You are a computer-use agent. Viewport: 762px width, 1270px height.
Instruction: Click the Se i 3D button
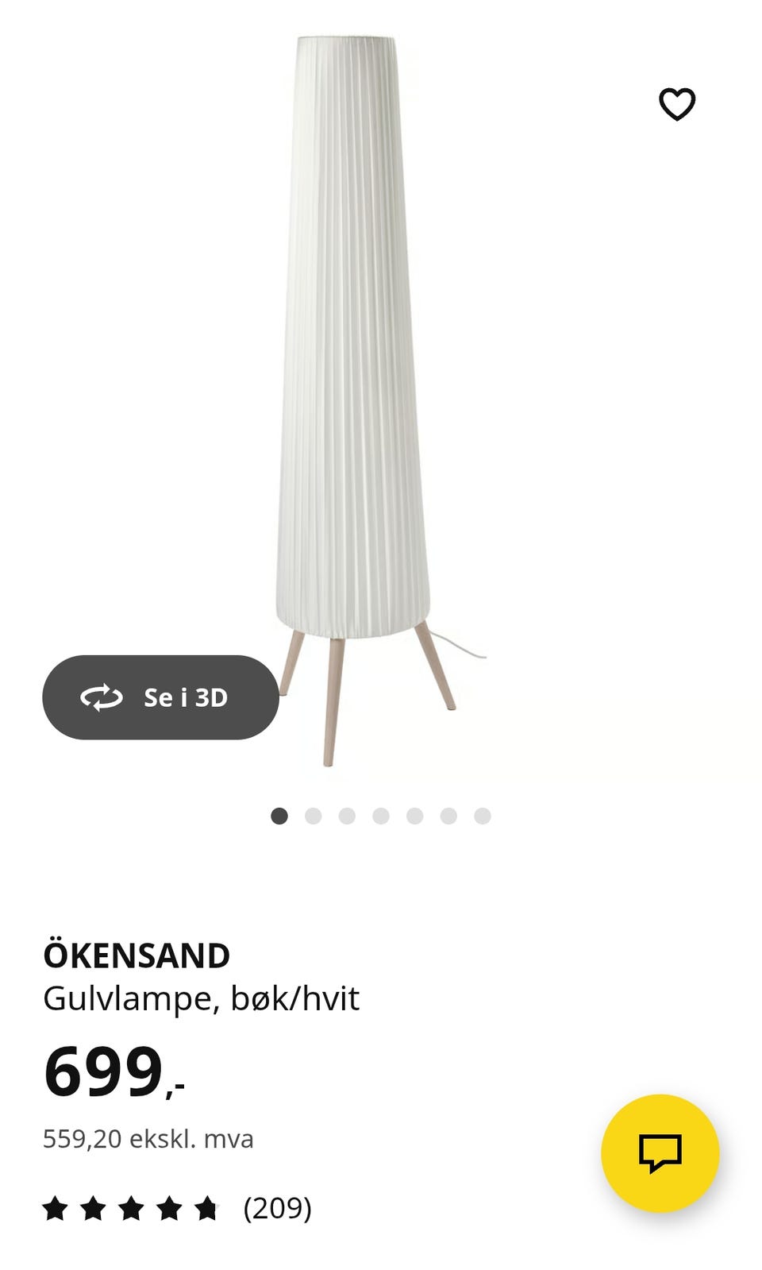(x=160, y=697)
